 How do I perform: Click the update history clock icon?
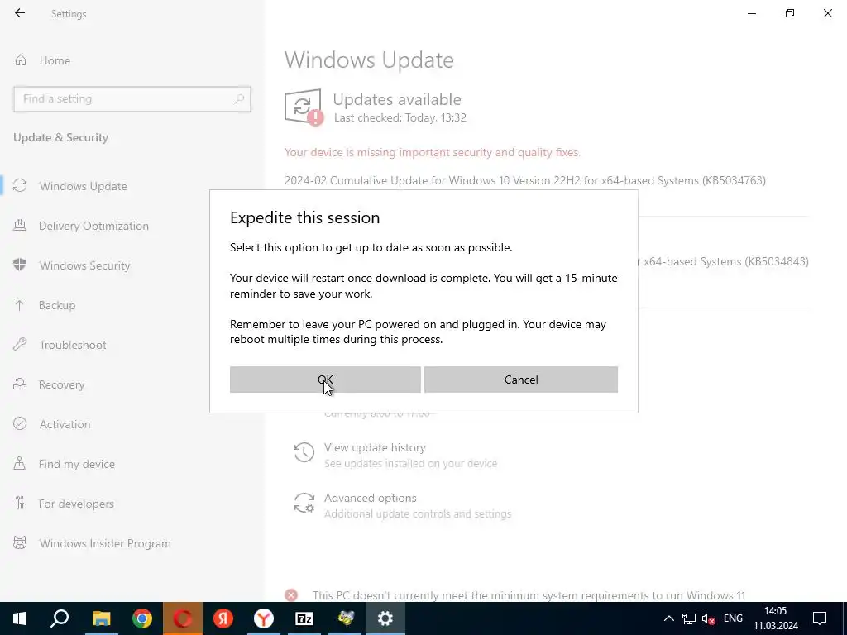304,452
